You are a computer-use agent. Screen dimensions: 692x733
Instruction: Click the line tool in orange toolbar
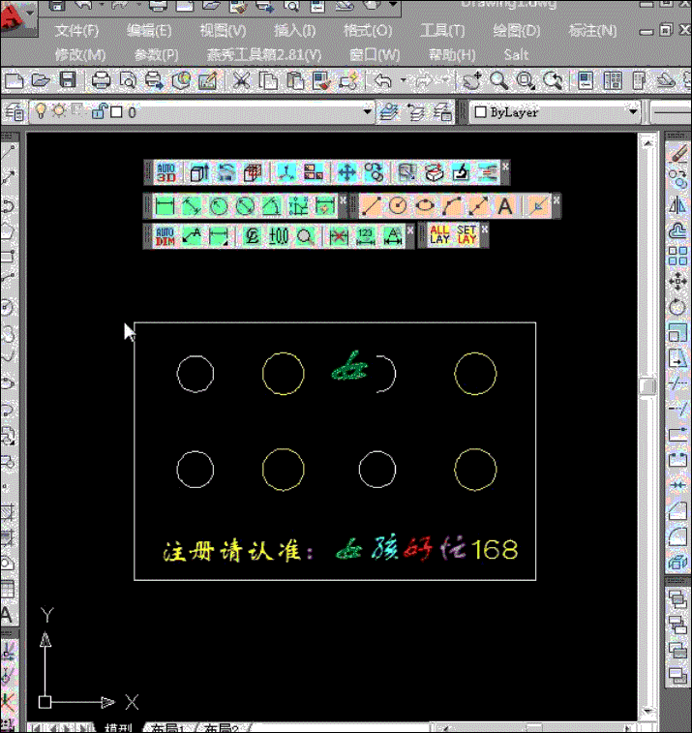coord(371,206)
